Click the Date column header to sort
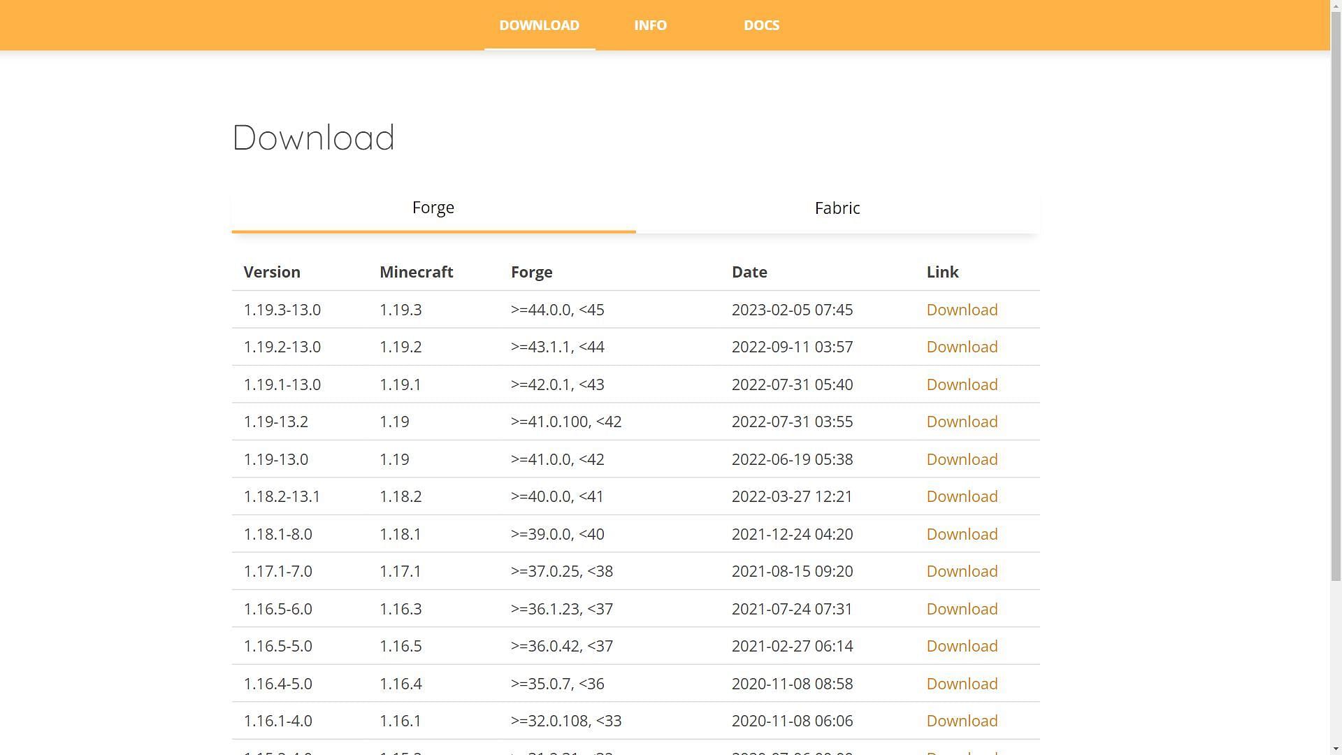The height and width of the screenshot is (755, 1342). click(x=749, y=271)
